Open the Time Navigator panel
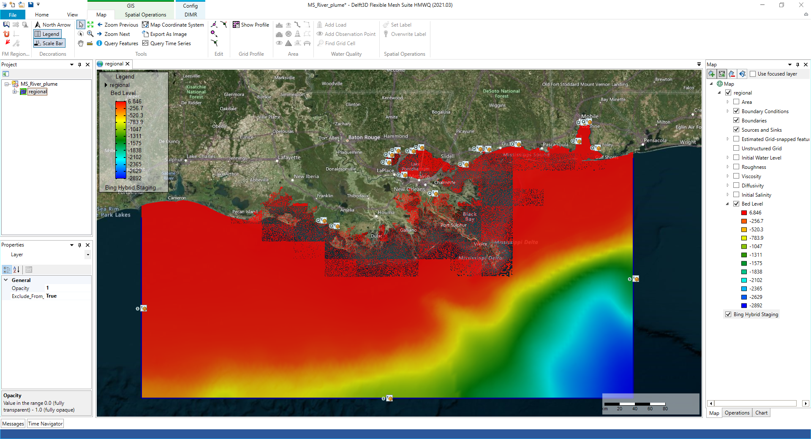Image resolution: width=811 pixels, height=439 pixels. (x=45, y=424)
